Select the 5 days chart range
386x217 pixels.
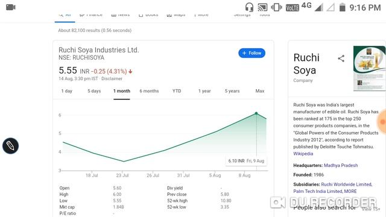coord(94,91)
